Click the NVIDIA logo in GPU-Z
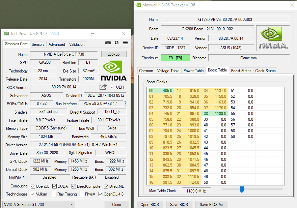The height and width of the screenshot is (208, 297). coord(113,71)
